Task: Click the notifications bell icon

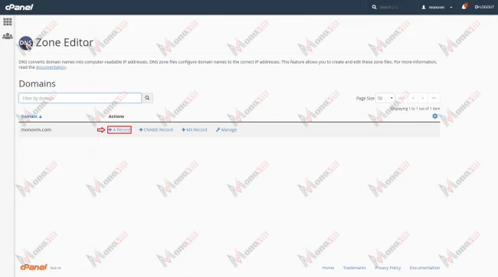Action: [464, 7]
